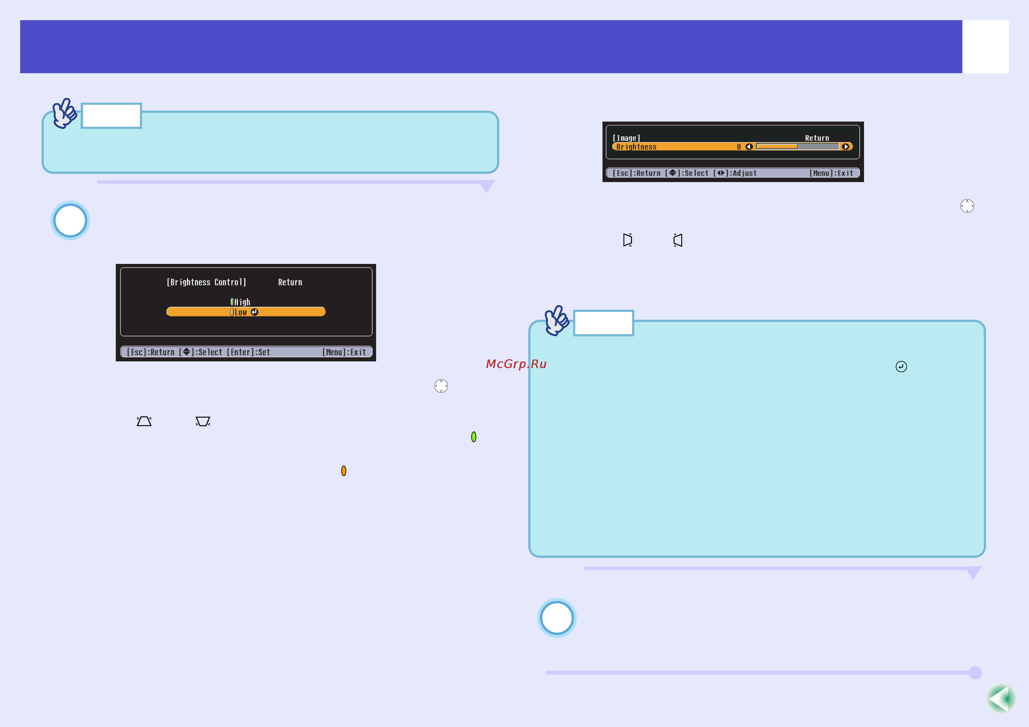Click the green oval indicator icon

point(474,437)
